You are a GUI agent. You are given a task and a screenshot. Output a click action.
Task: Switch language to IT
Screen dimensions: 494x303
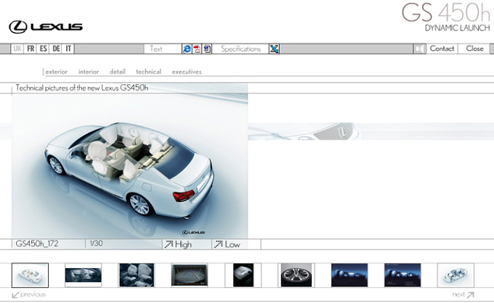pyautogui.click(x=68, y=49)
